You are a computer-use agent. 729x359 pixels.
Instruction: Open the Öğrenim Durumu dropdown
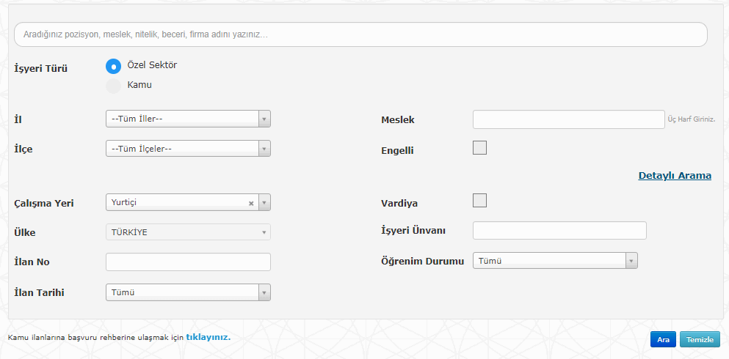(x=555, y=261)
